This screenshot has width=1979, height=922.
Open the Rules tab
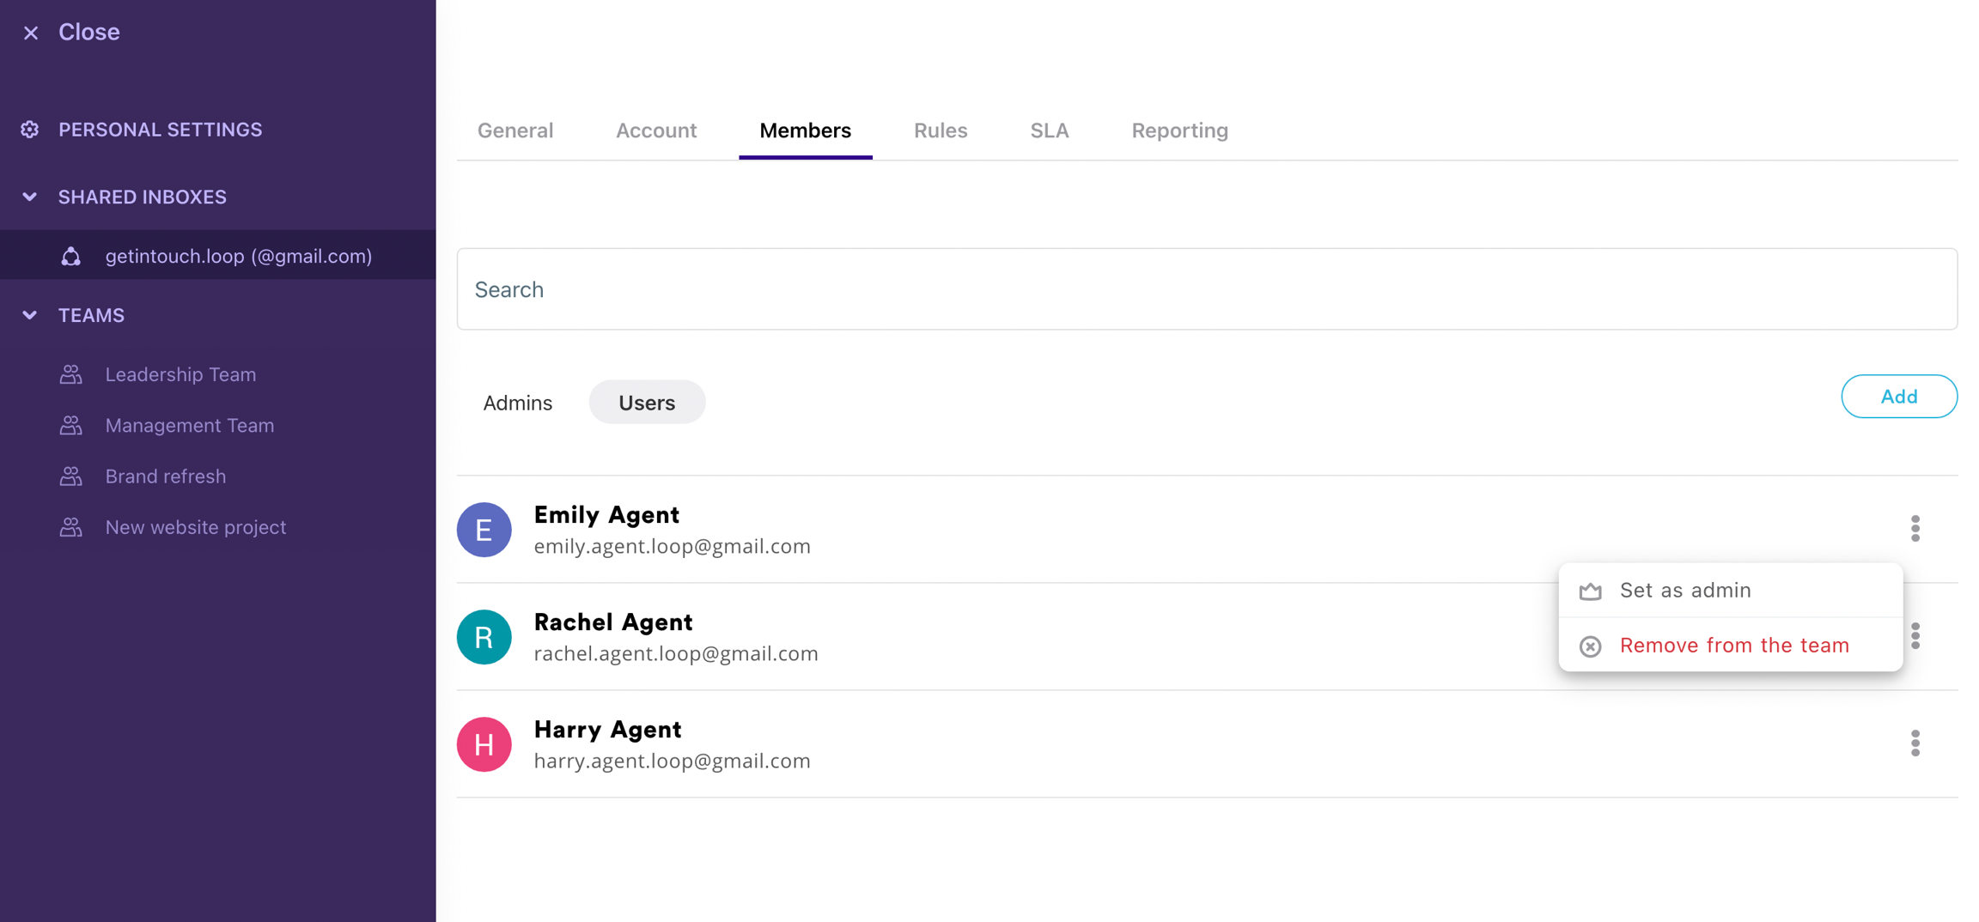click(941, 130)
